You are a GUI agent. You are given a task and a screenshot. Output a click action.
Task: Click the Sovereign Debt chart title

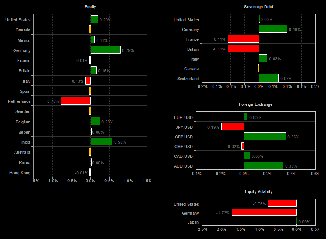click(x=259, y=7)
